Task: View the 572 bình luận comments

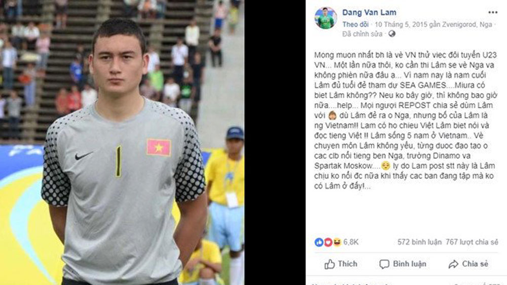Action: point(419,242)
